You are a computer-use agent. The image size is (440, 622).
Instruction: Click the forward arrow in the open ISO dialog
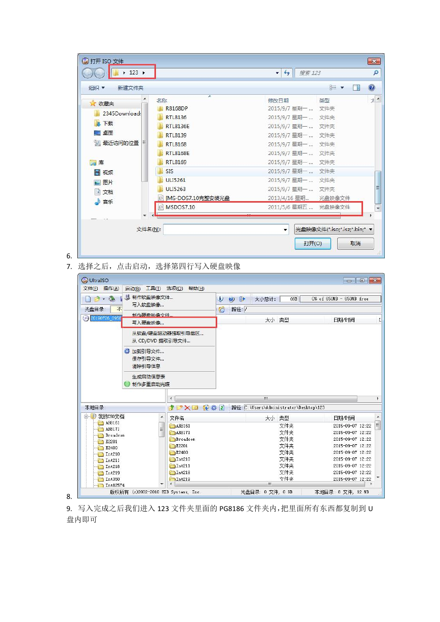point(99,73)
